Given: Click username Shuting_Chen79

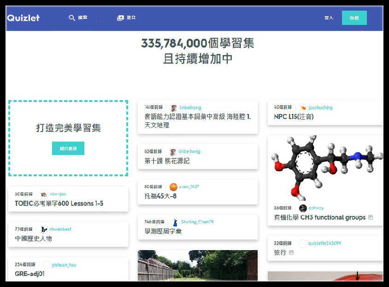Looking at the screenshot, I should 197,221.
